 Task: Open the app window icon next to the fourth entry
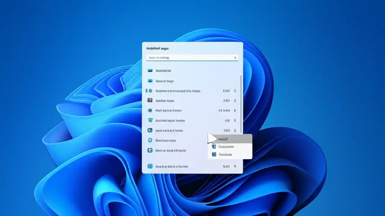tap(150, 100)
